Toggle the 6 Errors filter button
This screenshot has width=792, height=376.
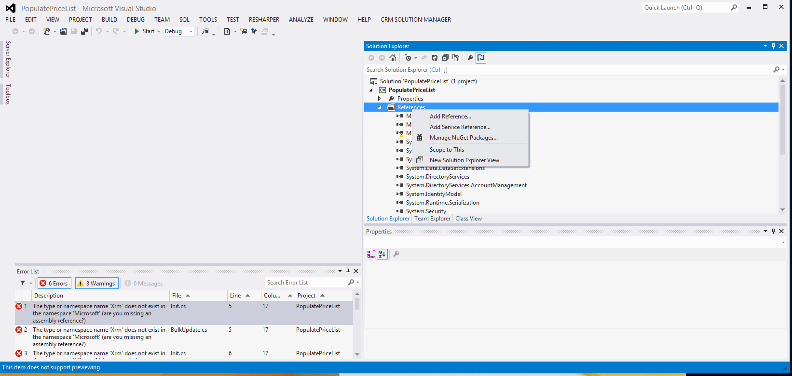pyautogui.click(x=54, y=283)
